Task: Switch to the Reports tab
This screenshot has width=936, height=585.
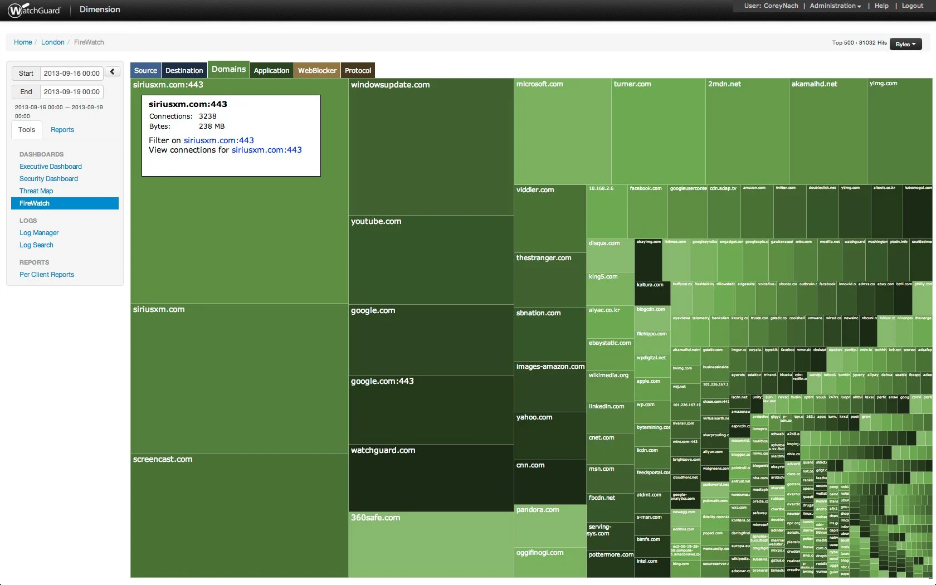Action: (62, 130)
